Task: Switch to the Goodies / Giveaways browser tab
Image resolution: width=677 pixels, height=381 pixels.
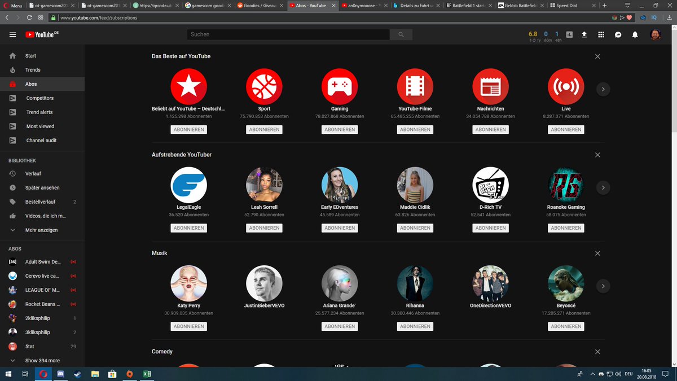Action: click(260, 5)
